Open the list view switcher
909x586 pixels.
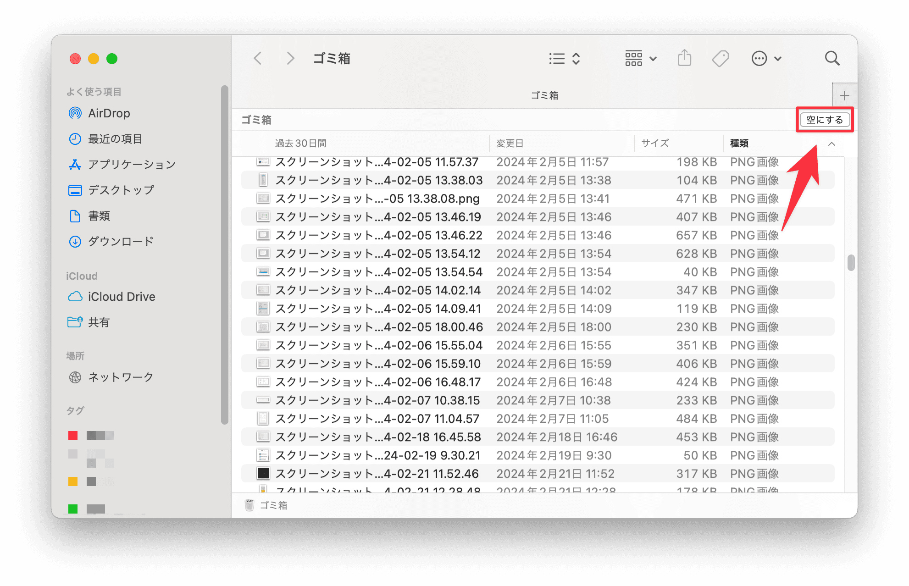565,59
